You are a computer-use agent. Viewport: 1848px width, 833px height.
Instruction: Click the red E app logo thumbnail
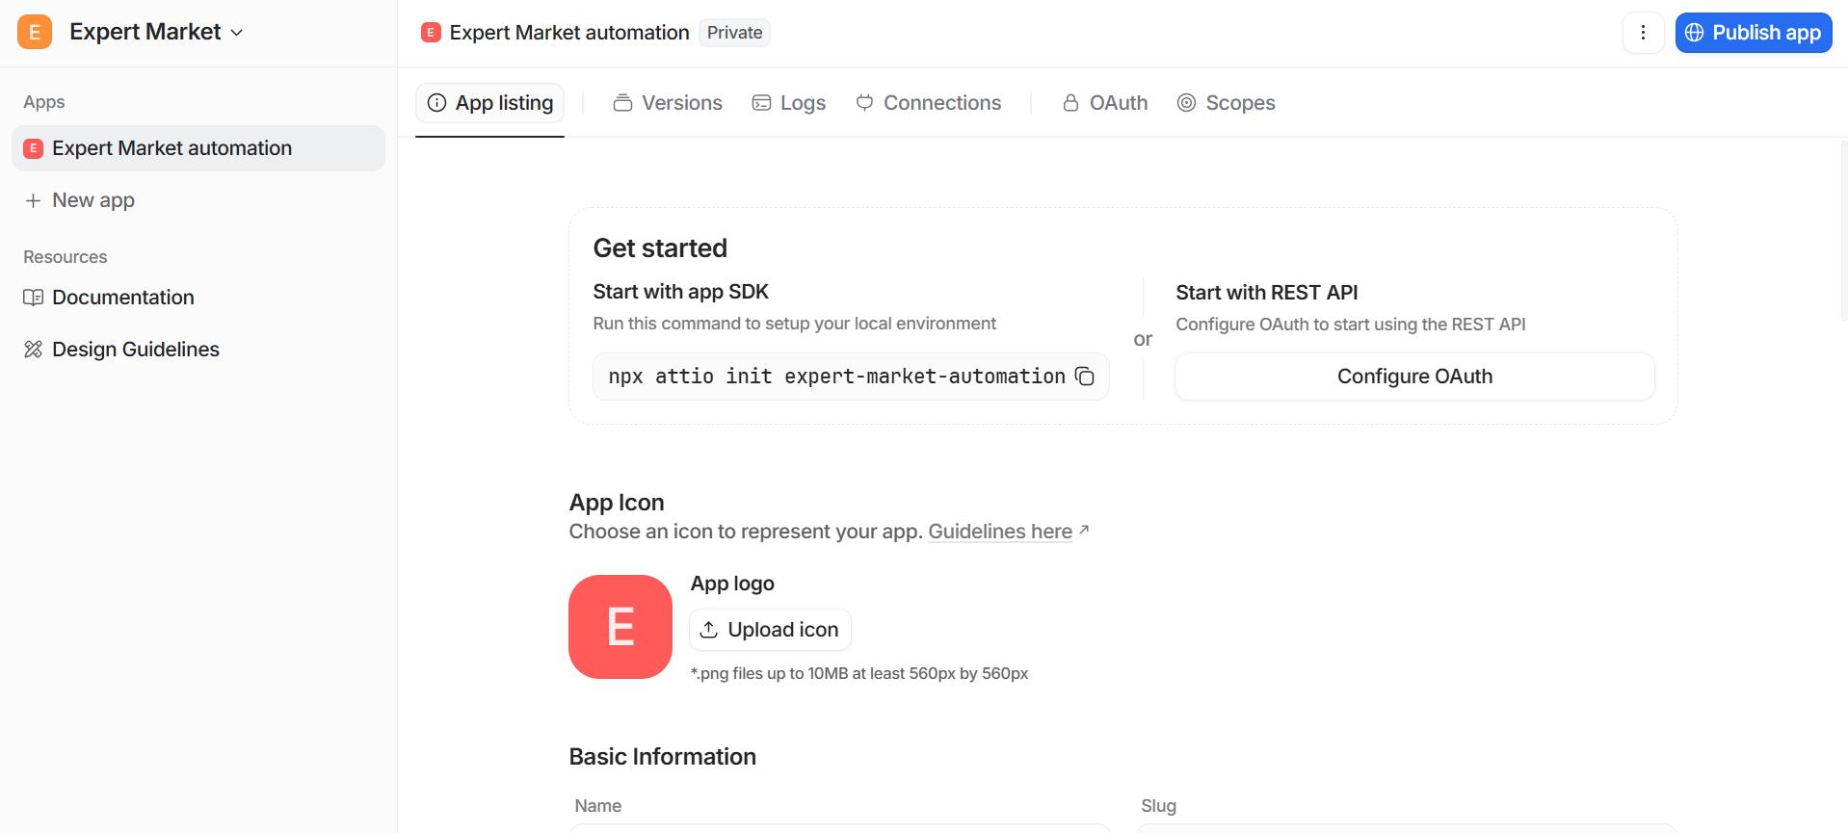point(620,627)
